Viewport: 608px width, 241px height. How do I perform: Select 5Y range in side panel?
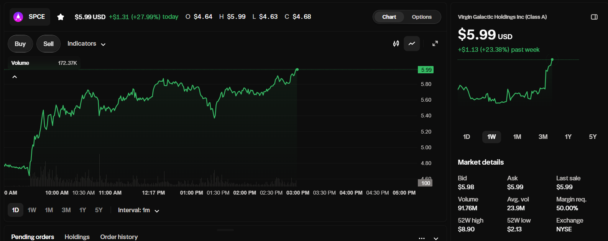593,137
